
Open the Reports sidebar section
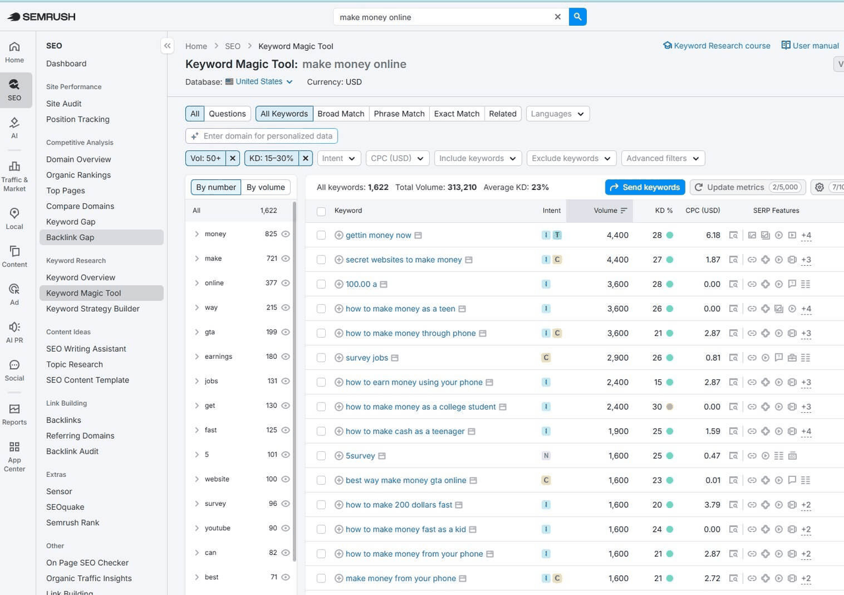click(15, 414)
